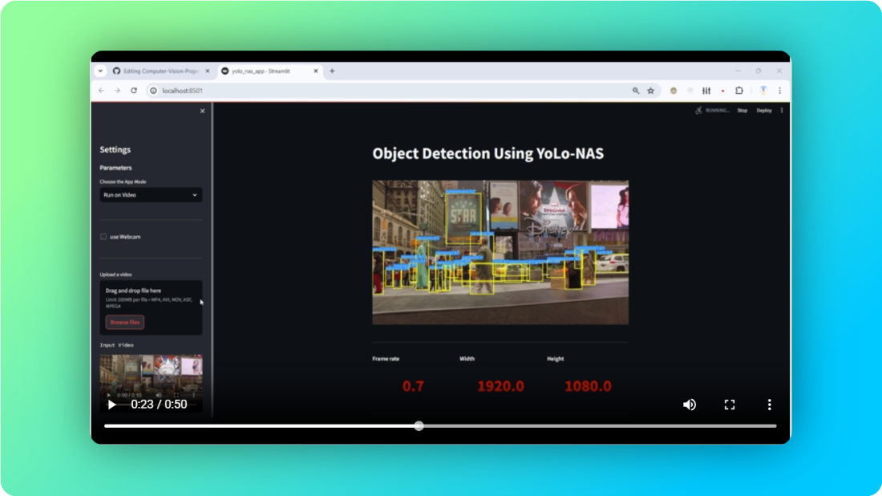This screenshot has width=882, height=496.
Task: Open Streamlit's three-dot main menu
Action: point(782,110)
